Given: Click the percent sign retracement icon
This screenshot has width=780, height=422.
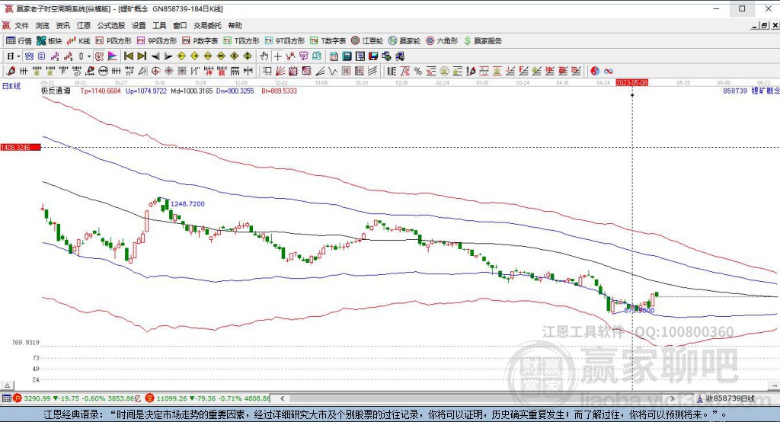Looking at the screenshot, I should coord(418,71).
